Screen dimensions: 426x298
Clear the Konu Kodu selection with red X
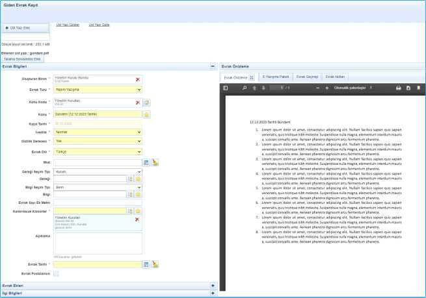click(x=137, y=103)
